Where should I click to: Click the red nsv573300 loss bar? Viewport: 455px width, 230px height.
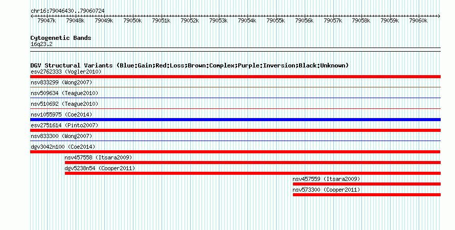click(367, 195)
